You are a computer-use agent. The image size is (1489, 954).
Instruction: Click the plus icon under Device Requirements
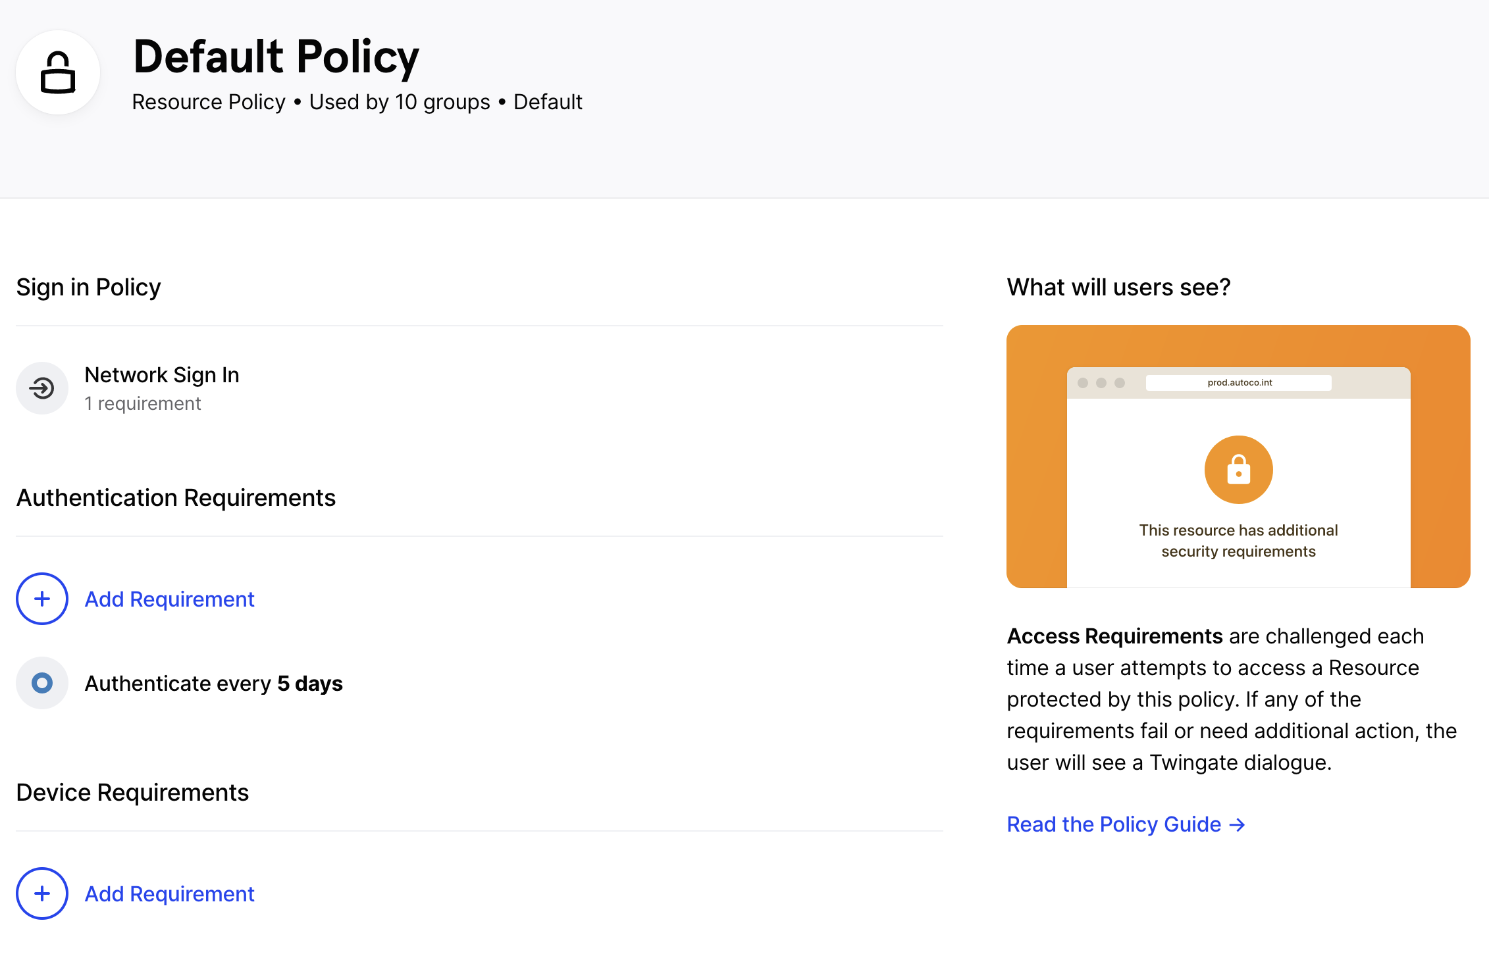click(42, 893)
